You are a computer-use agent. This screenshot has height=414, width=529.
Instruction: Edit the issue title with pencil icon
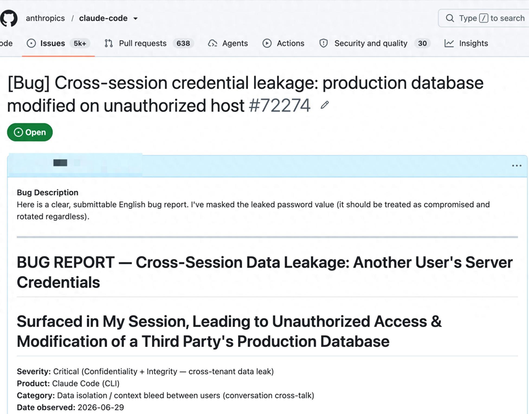[x=325, y=105]
